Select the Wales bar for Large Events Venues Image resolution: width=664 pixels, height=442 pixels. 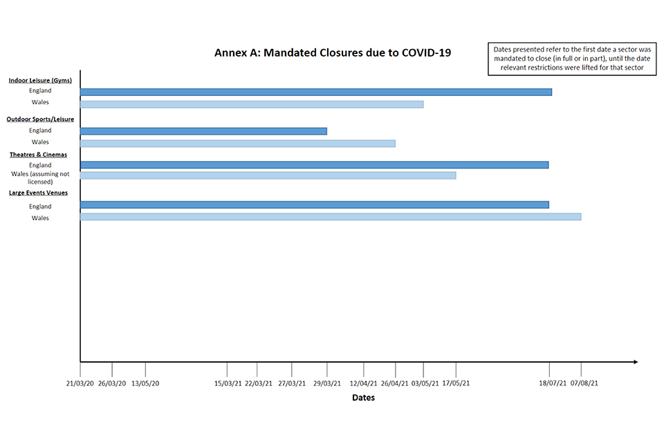330,217
